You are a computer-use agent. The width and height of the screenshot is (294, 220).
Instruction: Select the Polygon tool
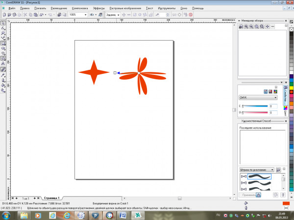point(3,53)
